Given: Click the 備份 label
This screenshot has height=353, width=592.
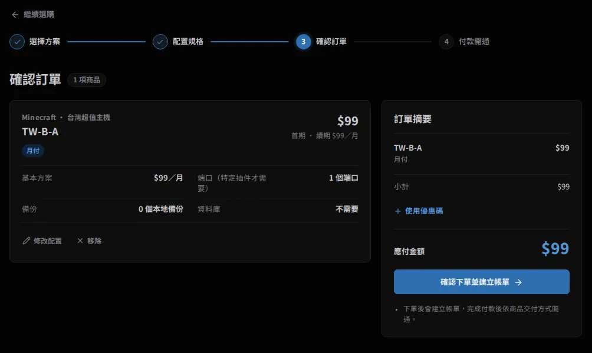Looking at the screenshot, I should coord(29,209).
